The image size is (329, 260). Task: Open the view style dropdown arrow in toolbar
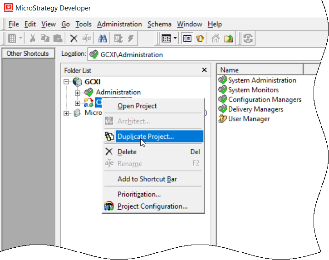(x=175, y=39)
